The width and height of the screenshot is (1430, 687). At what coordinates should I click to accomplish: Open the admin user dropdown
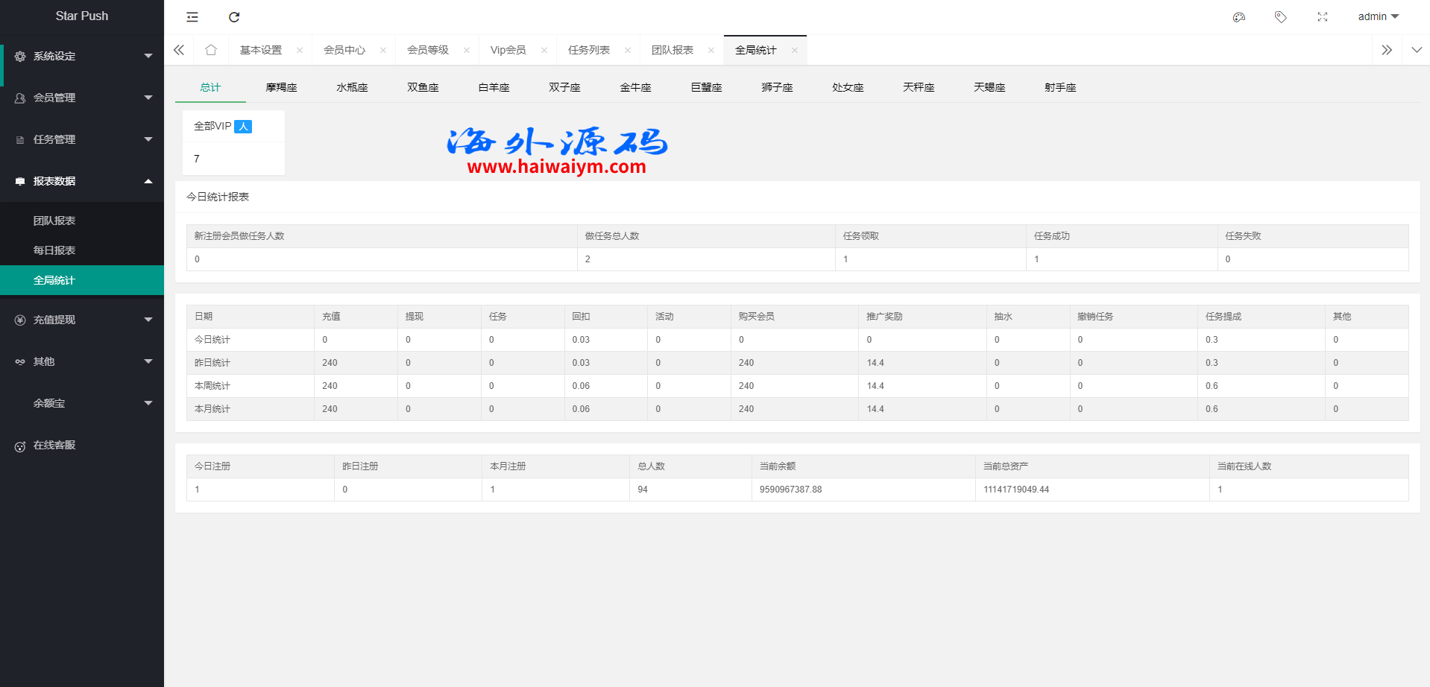point(1378,16)
